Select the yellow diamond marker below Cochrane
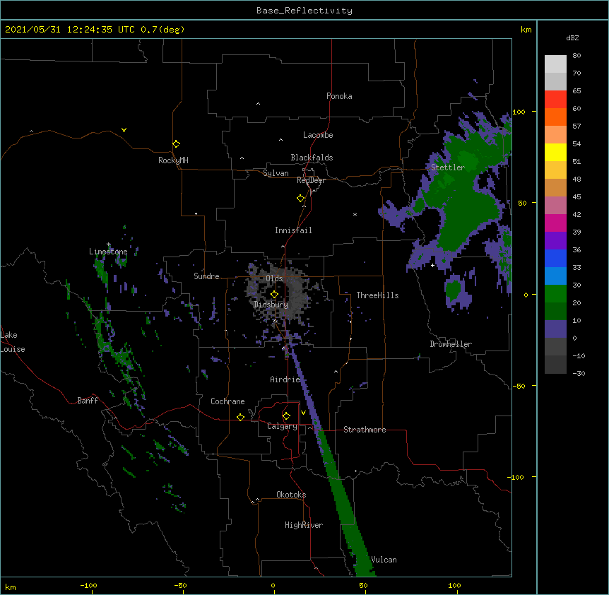This screenshot has width=609, height=595. [x=240, y=417]
